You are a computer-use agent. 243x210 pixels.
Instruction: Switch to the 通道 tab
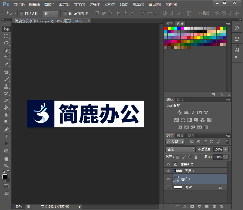[x=180, y=135]
